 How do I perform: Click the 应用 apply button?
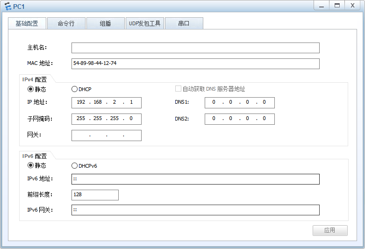[330, 230]
